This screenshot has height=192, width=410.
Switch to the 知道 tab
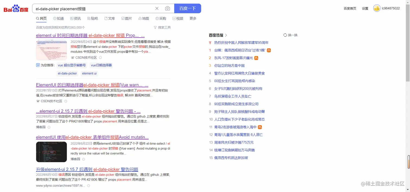click(59, 18)
